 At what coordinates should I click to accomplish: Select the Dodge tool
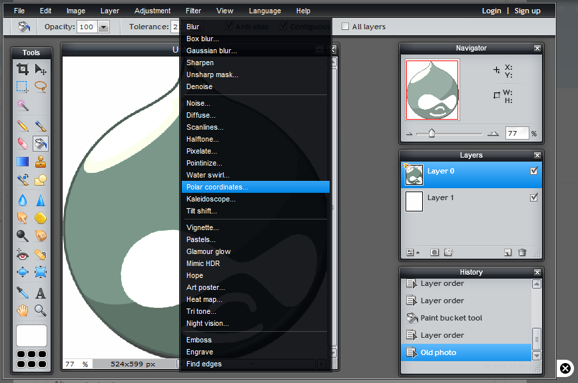pos(23,235)
